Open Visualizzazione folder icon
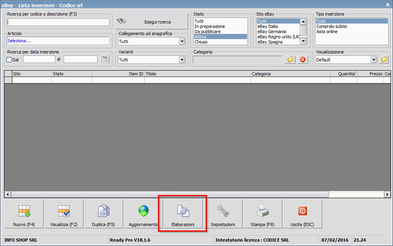Image resolution: width=393 pixels, height=246 pixels. pyautogui.click(x=384, y=59)
